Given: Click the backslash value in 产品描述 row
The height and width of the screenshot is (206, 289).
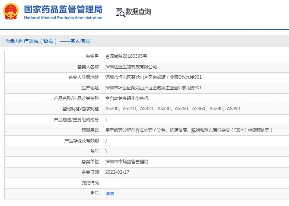Looking at the screenshot, I should point(106,120).
